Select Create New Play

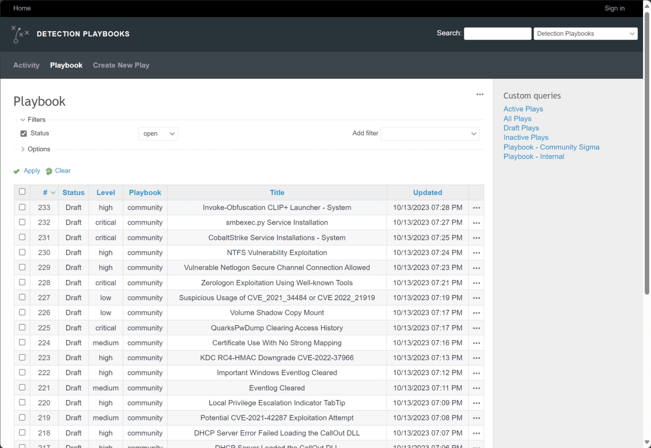[121, 65]
